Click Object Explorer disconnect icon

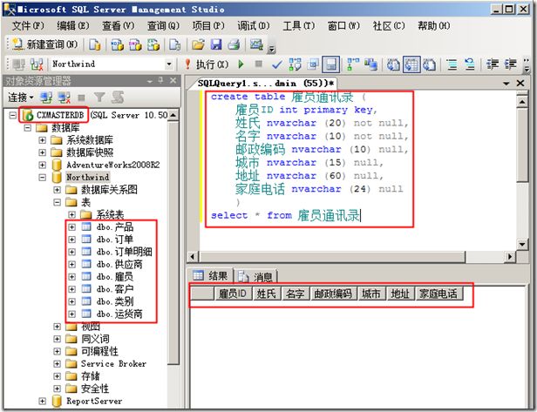[64, 98]
